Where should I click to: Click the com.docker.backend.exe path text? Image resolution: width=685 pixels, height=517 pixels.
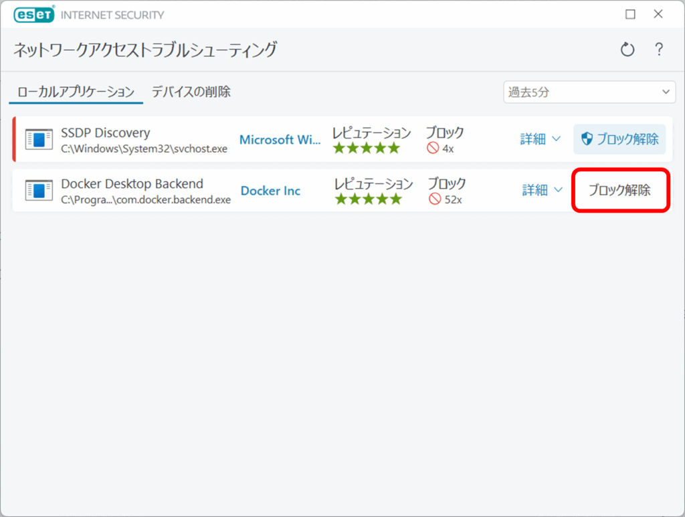(146, 200)
